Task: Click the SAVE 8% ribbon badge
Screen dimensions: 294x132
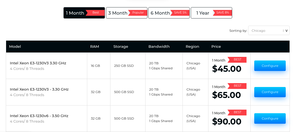Action: pyautogui.click(x=222, y=13)
